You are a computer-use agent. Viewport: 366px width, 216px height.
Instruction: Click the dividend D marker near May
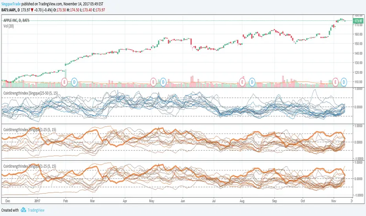click(163, 82)
